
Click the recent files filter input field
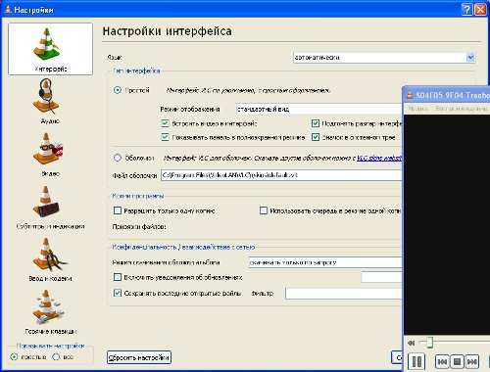click(344, 294)
